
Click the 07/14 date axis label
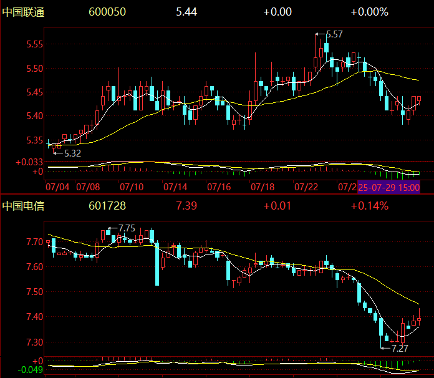pos(175,187)
